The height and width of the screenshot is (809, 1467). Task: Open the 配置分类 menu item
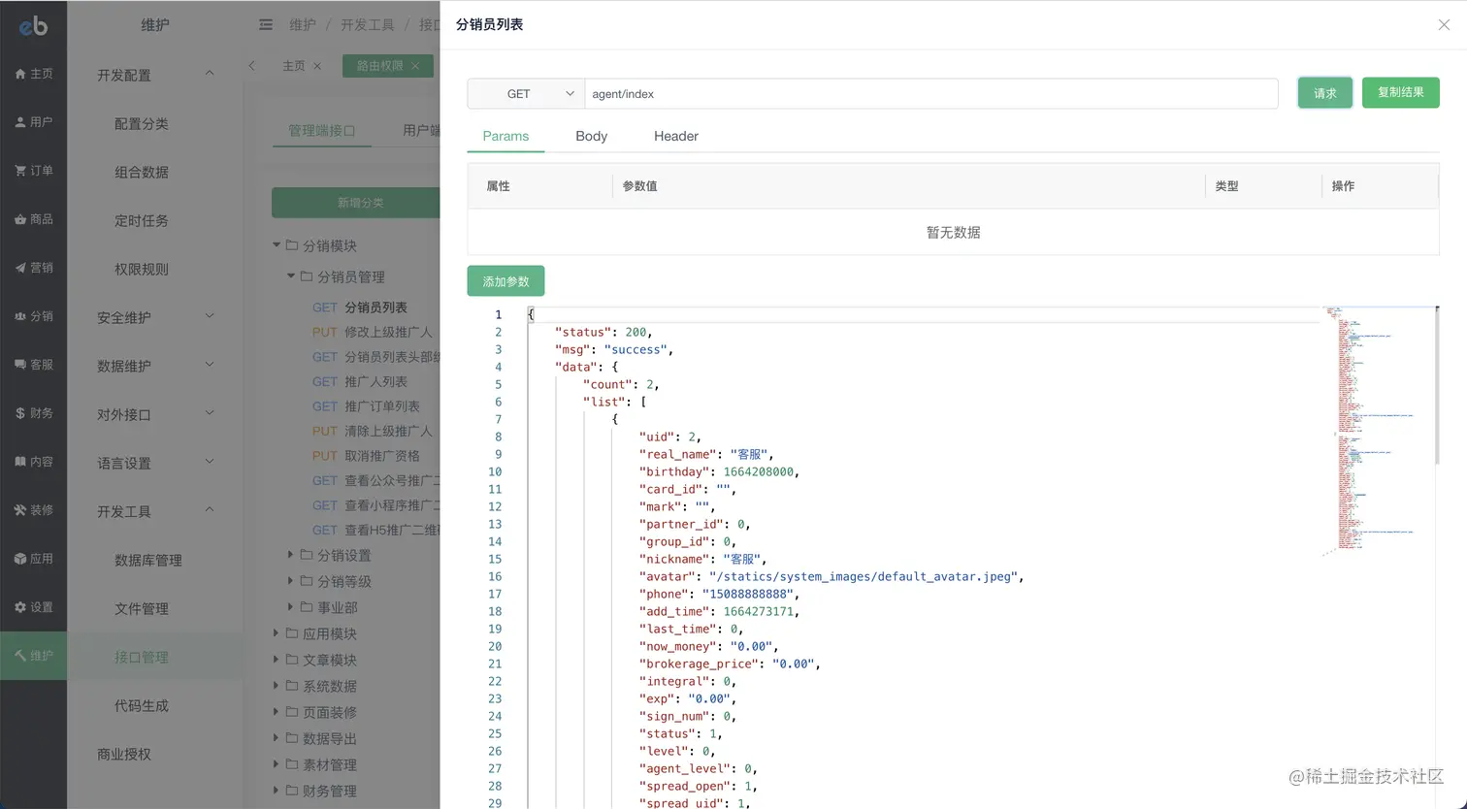click(x=142, y=123)
